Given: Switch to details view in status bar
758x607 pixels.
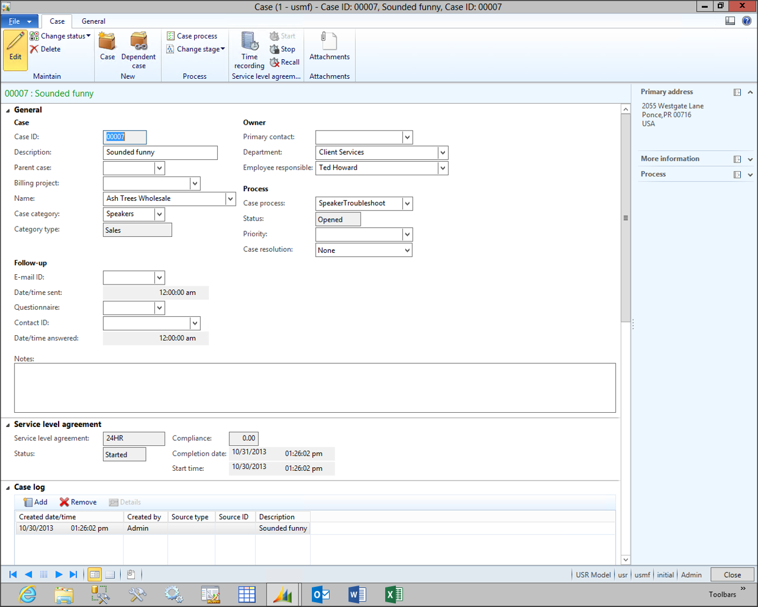Looking at the screenshot, I should tap(95, 575).
